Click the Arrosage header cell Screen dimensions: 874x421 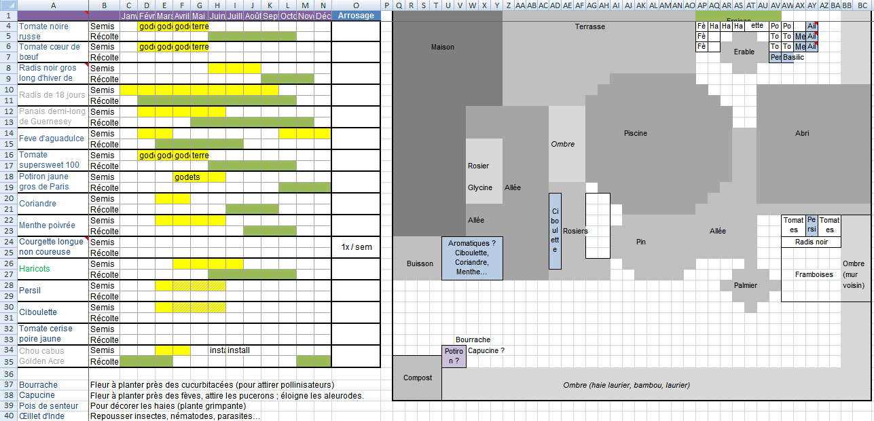point(356,16)
